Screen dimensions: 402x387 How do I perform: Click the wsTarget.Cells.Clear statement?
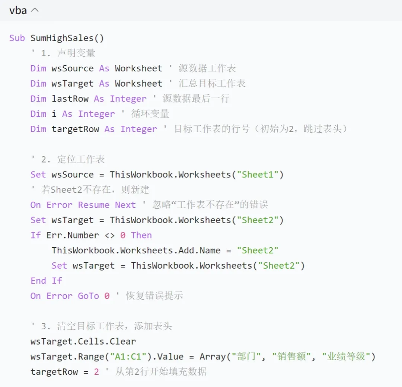click(83, 341)
